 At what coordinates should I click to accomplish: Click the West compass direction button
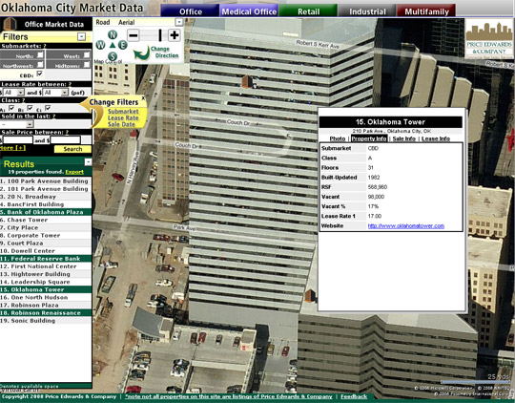(100, 45)
